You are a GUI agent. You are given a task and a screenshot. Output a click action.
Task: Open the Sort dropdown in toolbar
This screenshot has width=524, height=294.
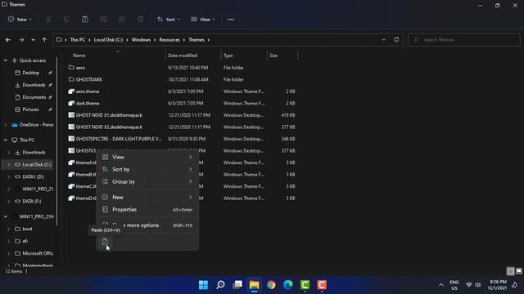point(169,20)
